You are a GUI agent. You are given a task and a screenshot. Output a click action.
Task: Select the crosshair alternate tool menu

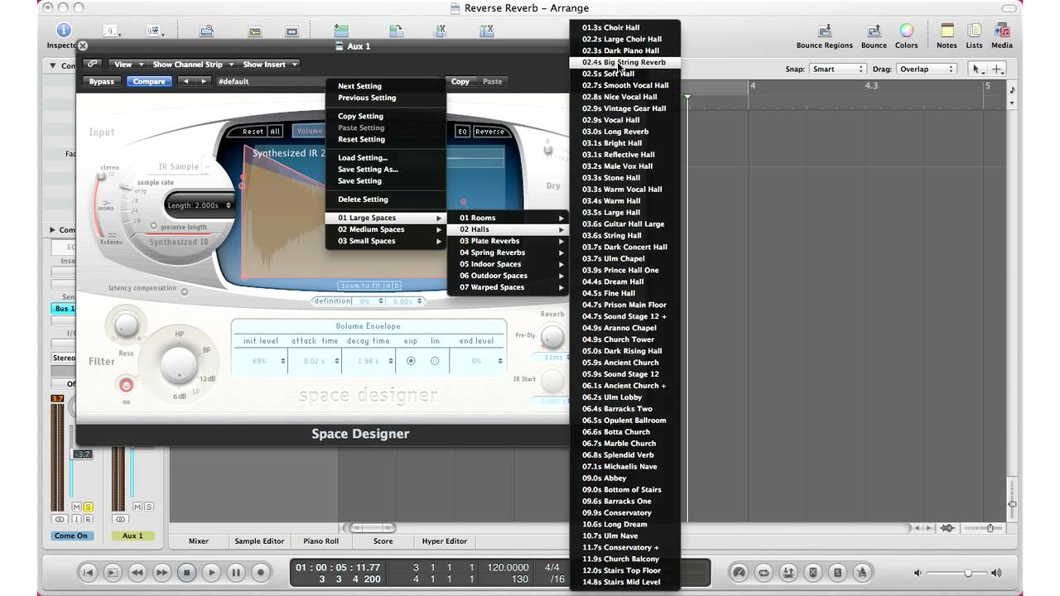pyautogui.click(x=997, y=70)
